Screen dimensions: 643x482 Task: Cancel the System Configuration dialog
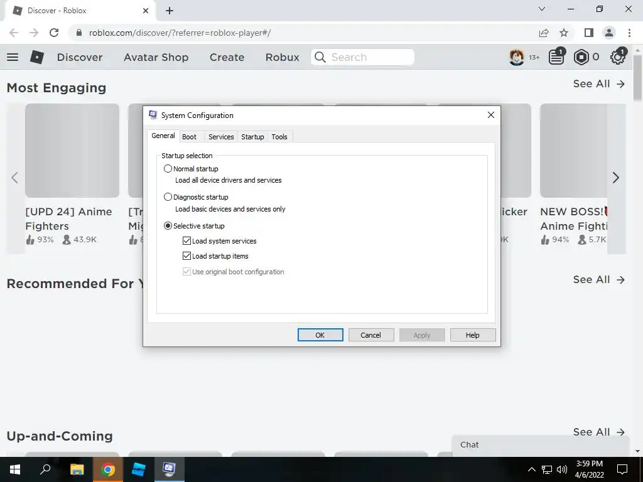[371, 335]
